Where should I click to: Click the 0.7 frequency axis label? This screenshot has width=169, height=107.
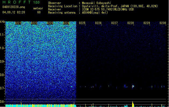(x=2, y=88)
